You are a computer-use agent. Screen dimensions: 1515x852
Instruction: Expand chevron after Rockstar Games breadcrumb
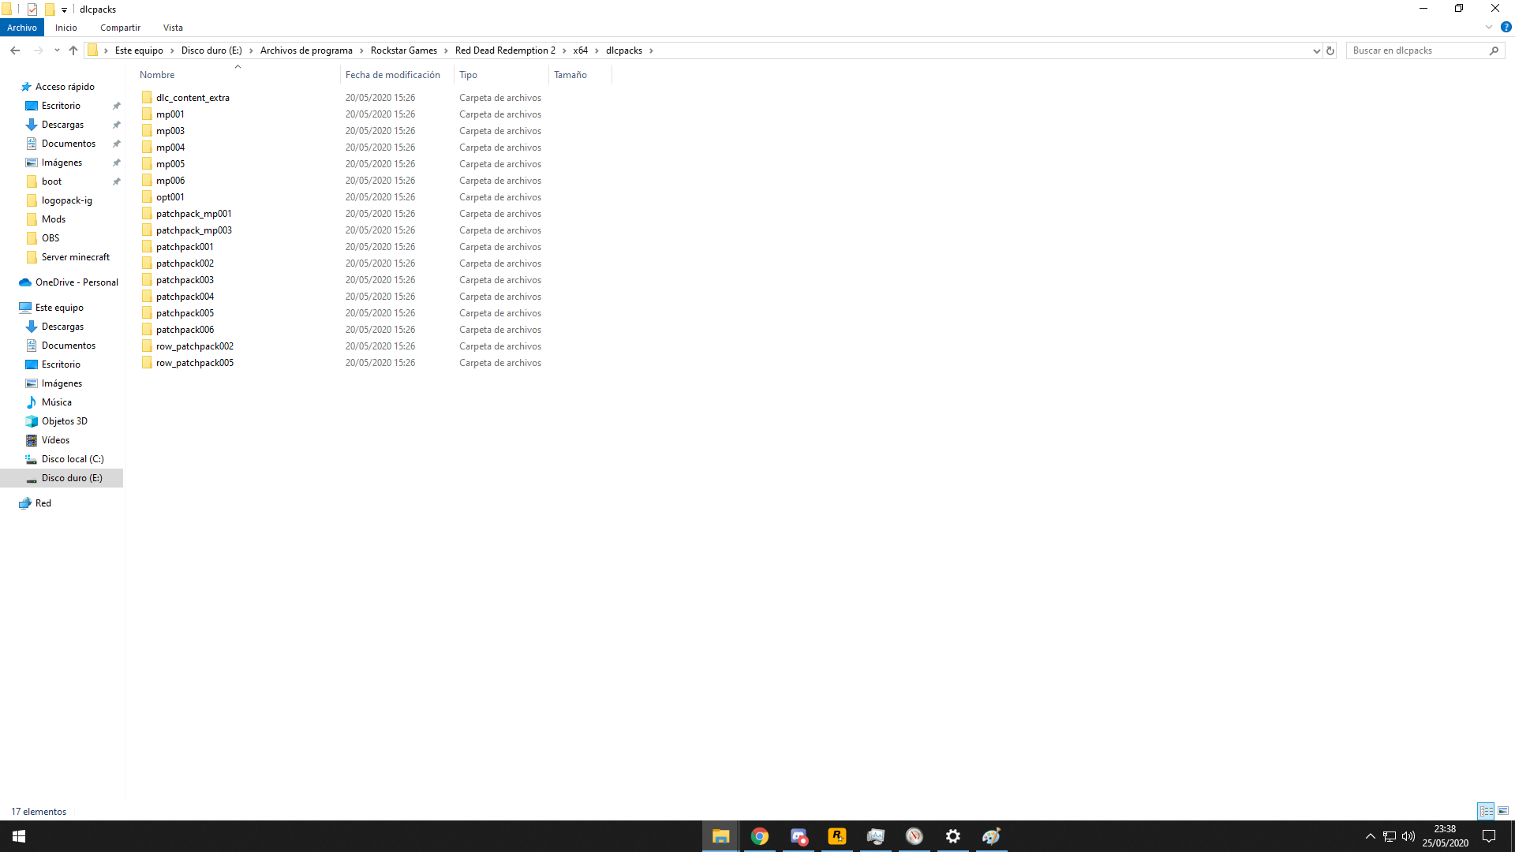446,50
